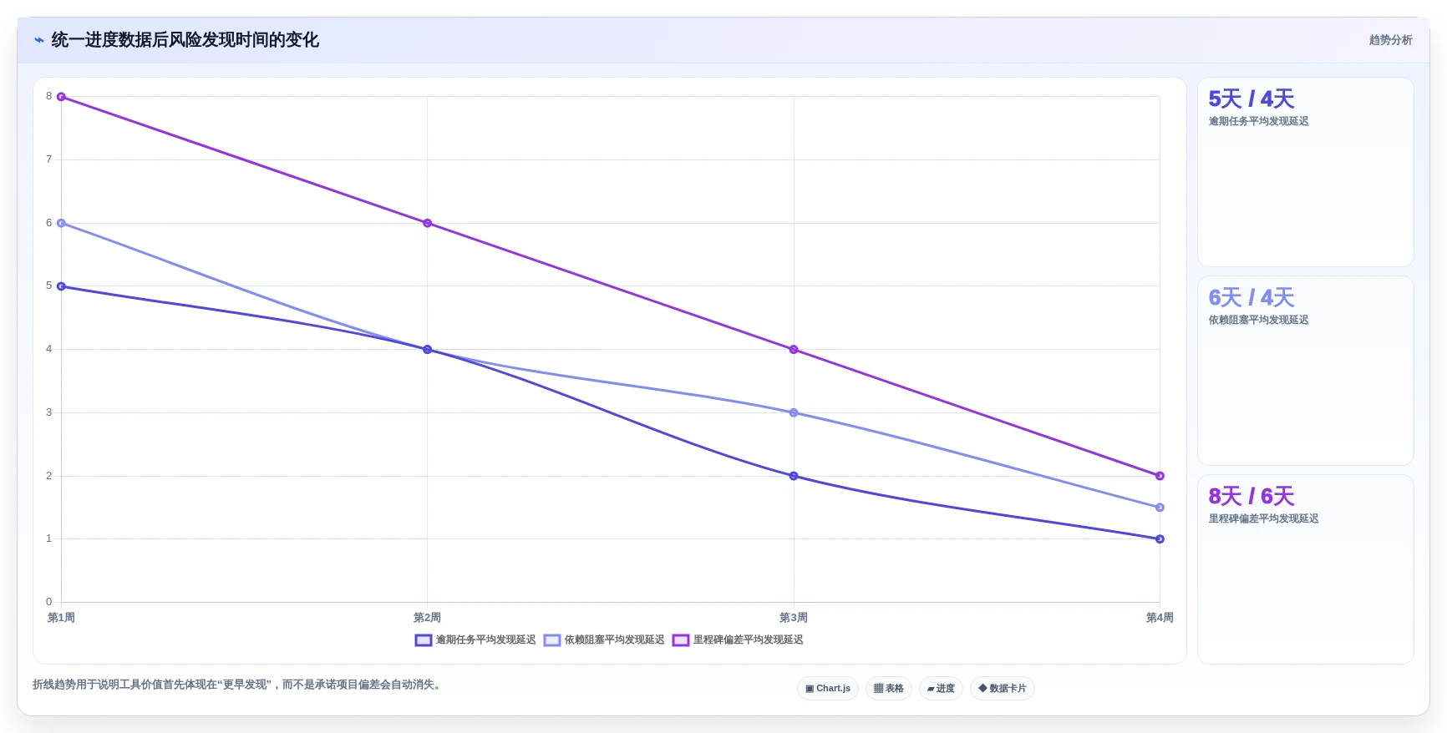The width and height of the screenshot is (1447, 733).
Task: Click the 数据卡片 tag chip
Action: [x=1003, y=689]
